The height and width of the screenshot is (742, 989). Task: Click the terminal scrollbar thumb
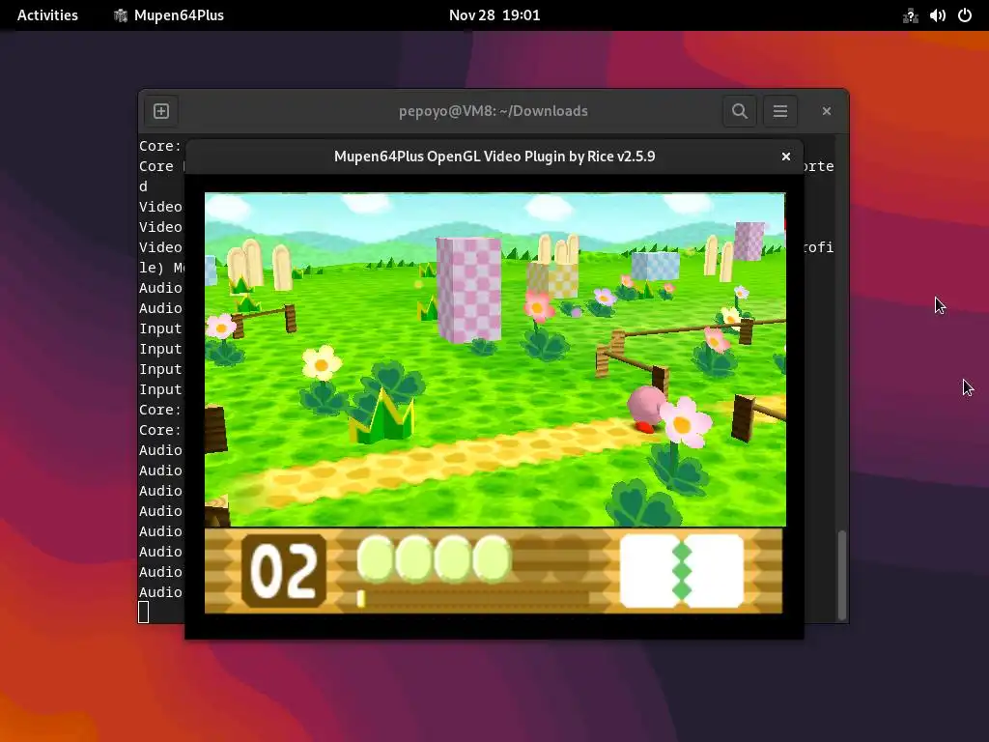point(841,575)
